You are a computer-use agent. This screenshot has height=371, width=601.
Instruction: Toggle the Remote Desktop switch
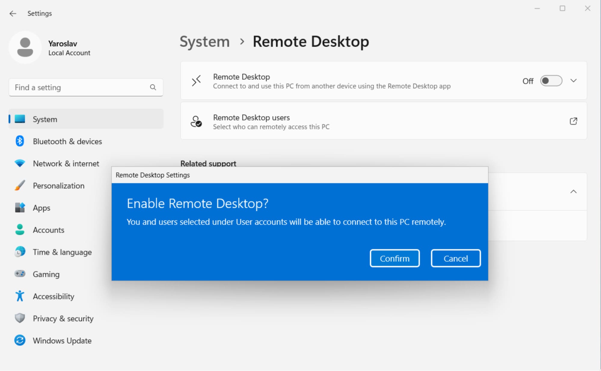(x=551, y=81)
